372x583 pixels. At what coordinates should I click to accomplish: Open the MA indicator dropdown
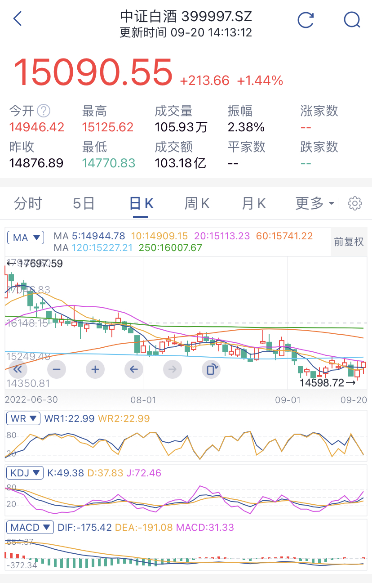coord(25,238)
